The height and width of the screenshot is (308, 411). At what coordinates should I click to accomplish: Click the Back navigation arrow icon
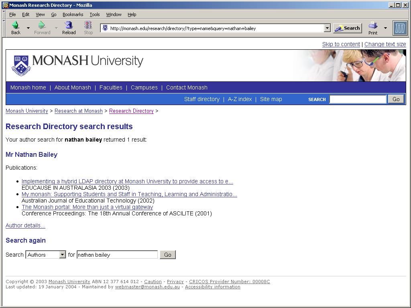pyautogui.click(x=16, y=25)
